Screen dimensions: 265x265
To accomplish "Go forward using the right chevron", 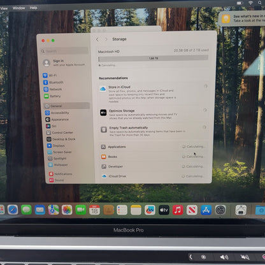I will 106,39.
